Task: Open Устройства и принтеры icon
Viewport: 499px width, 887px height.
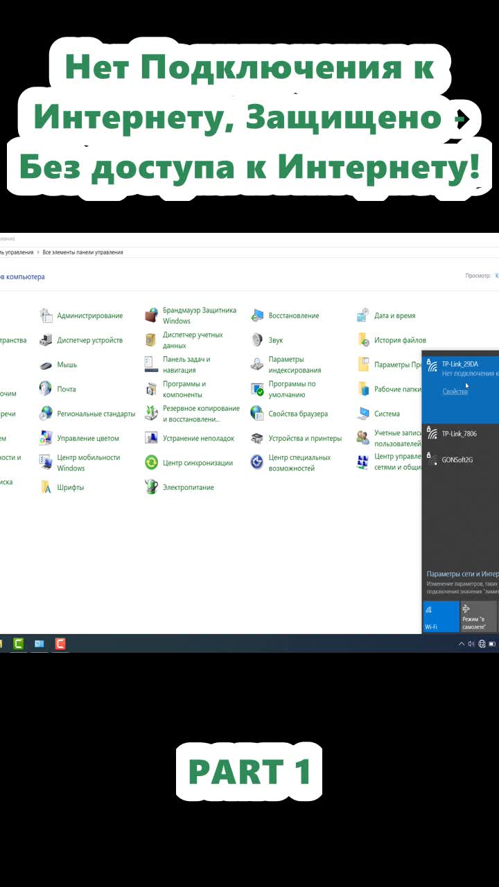Action: pyautogui.click(x=257, y=439)
